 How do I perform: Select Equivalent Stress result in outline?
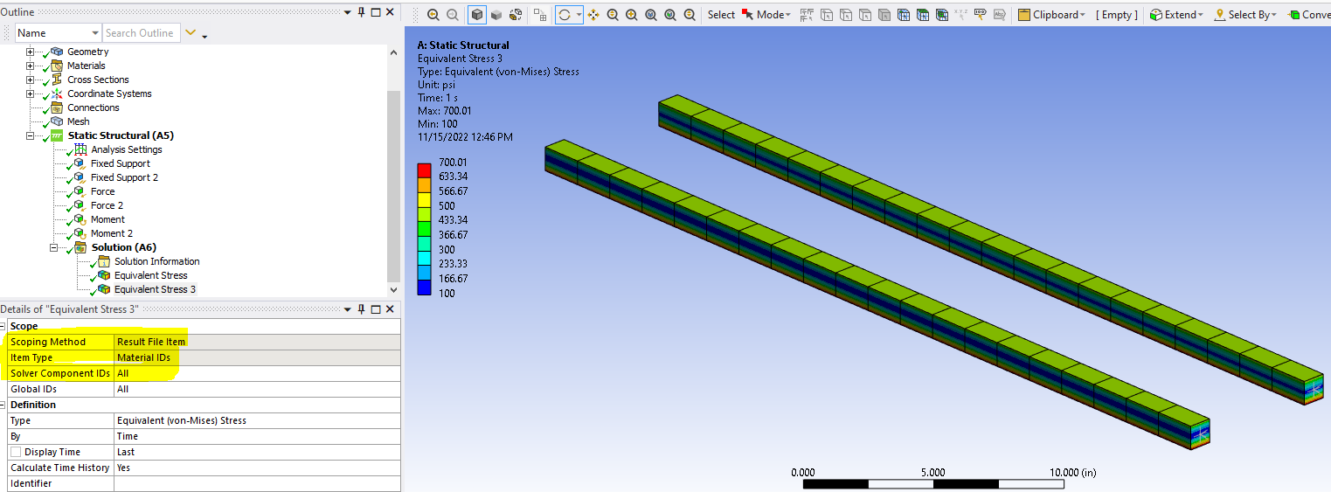point(150,275)
